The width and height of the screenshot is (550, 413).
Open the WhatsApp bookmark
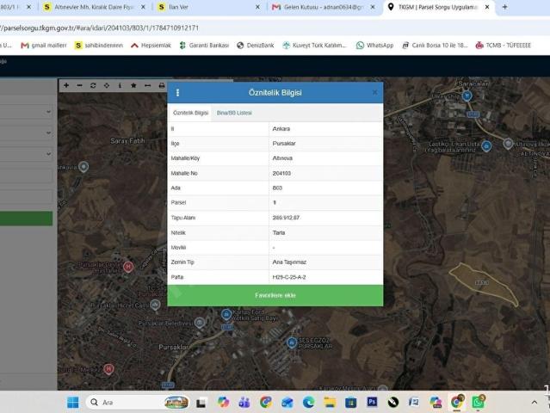(x=374, y=46)
